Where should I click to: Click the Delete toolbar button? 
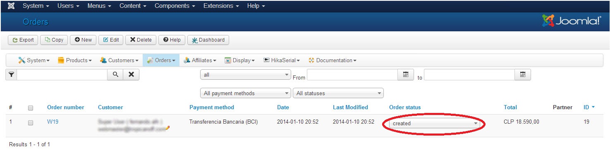(141, 40)
